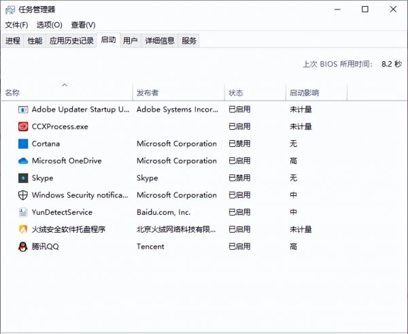Viewport: 408px width, 334px height.
Task: Open the 查看(V) menu
Action: point(83,25)
